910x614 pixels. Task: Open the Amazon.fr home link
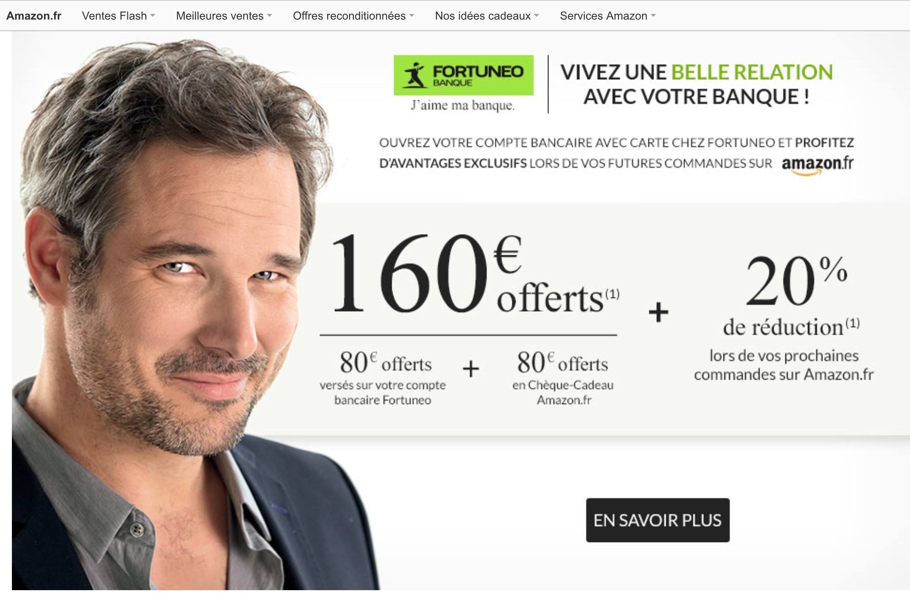click(x=34, y=16)
